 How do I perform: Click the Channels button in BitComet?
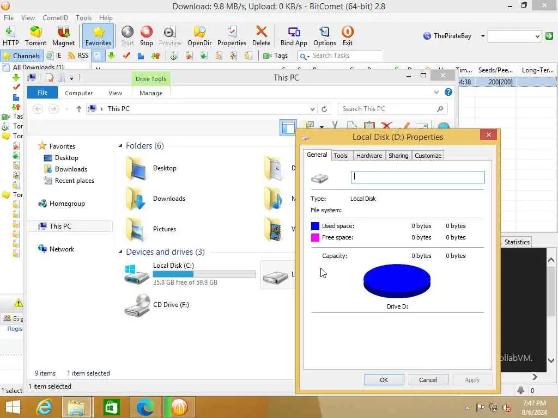(22, 56)
